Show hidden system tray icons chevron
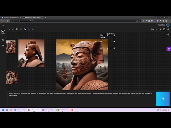Viewport: 171px width, 128px height. tap(152, 110)
